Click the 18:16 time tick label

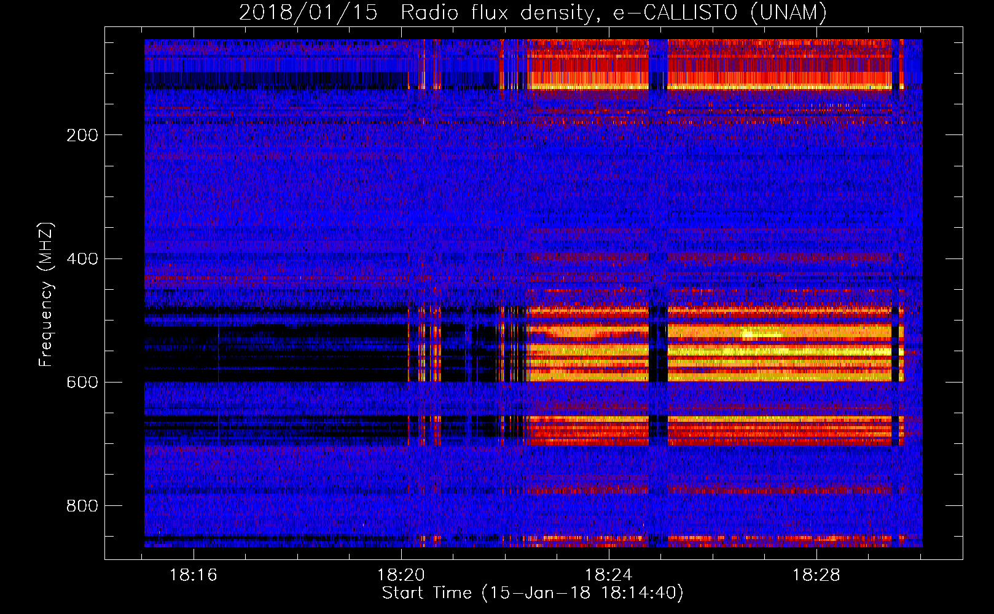194,575
